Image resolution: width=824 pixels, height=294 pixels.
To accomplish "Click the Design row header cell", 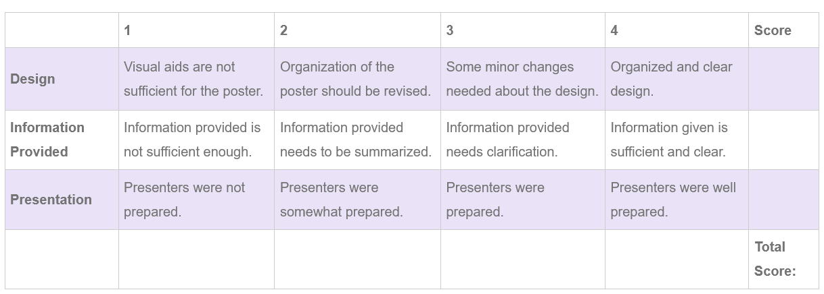I will 62,79.
